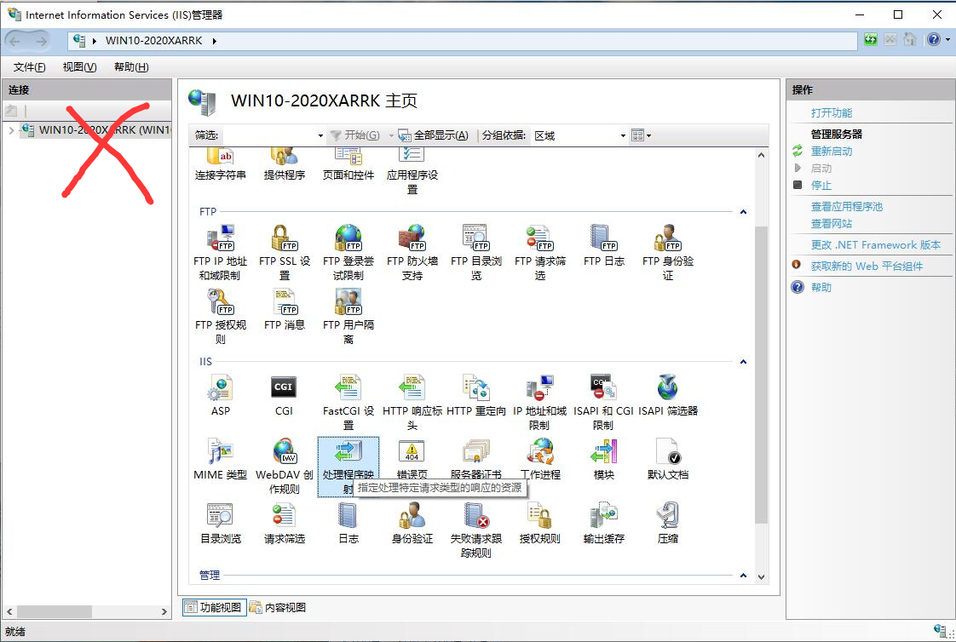Click 全部显示(A) button
The height and width of the screenshot is (642, 956).
point(434,135)
